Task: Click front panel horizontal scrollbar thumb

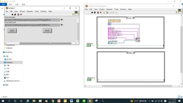Action: tap(45, 43)
